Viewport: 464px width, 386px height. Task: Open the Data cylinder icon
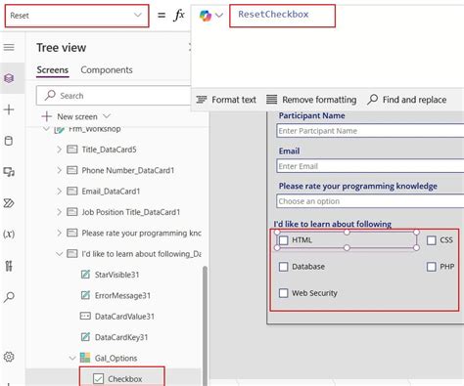tap(9, 141)
